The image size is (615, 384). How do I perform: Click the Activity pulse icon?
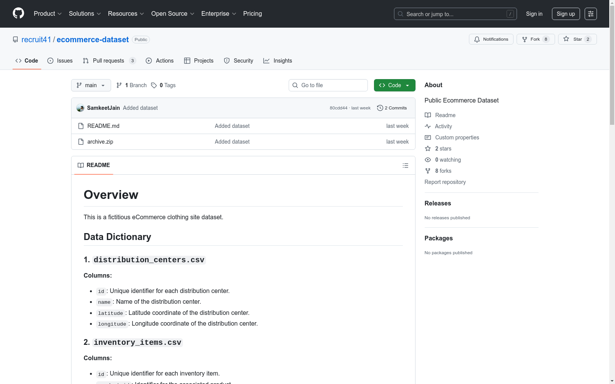click(428, 126)
